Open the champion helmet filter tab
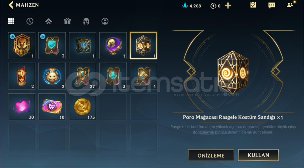The width and height of the screenshot is (304, 168). [x=86, y=21]
